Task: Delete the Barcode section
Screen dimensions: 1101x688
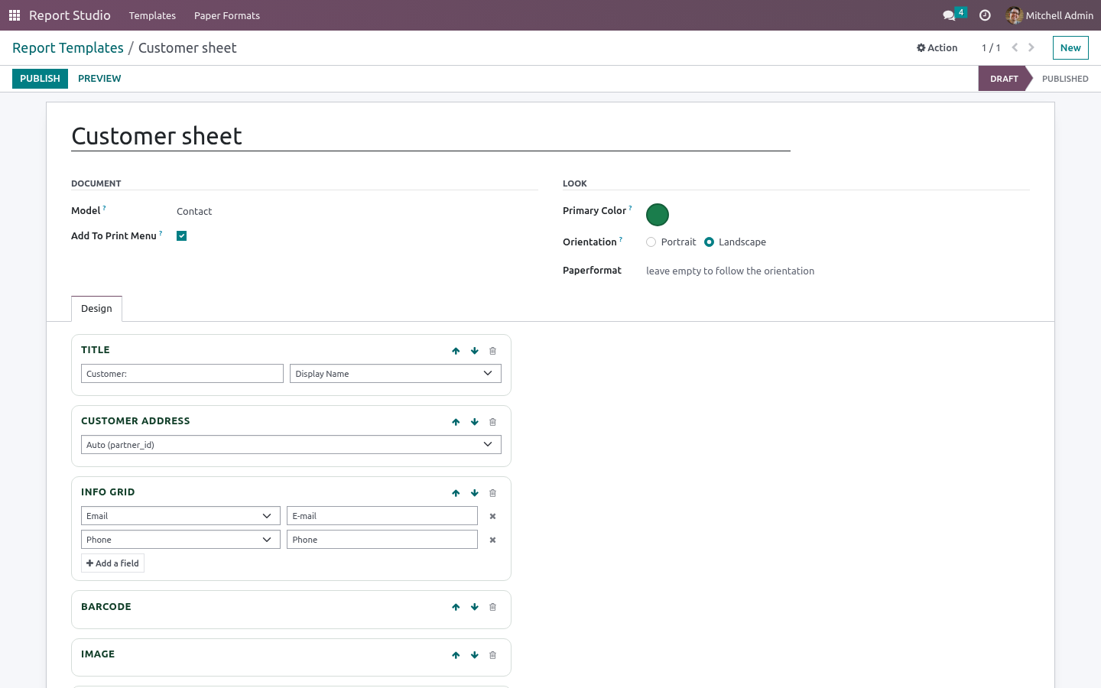Action: 492,607
